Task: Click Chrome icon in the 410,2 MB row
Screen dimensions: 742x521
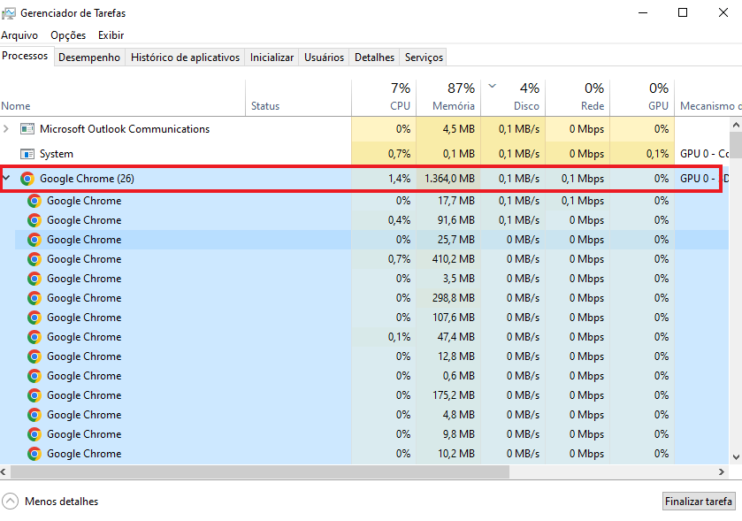Action: click(x=34, y=259)
